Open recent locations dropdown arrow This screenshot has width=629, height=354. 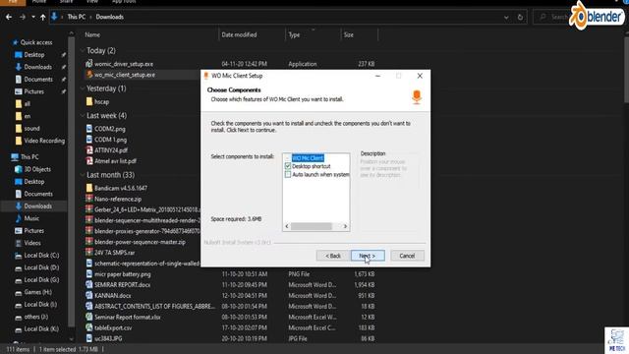point(33,17)
